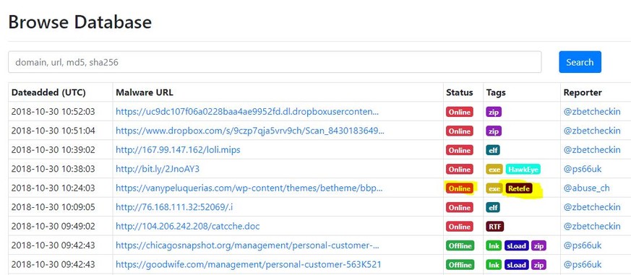Click reporter @zbetcheckin in the 10:09:05 row

click(x=592, y=207)
